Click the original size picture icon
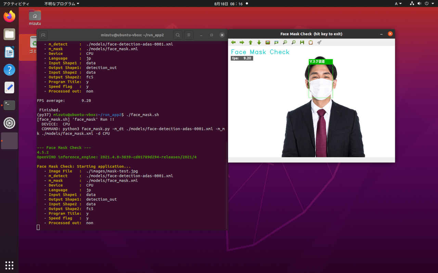The width and height of the screenshot is (438, 273). click(268, 43)
